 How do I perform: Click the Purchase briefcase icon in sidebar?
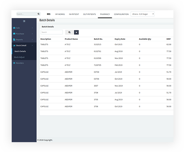(x=14, y=34)
